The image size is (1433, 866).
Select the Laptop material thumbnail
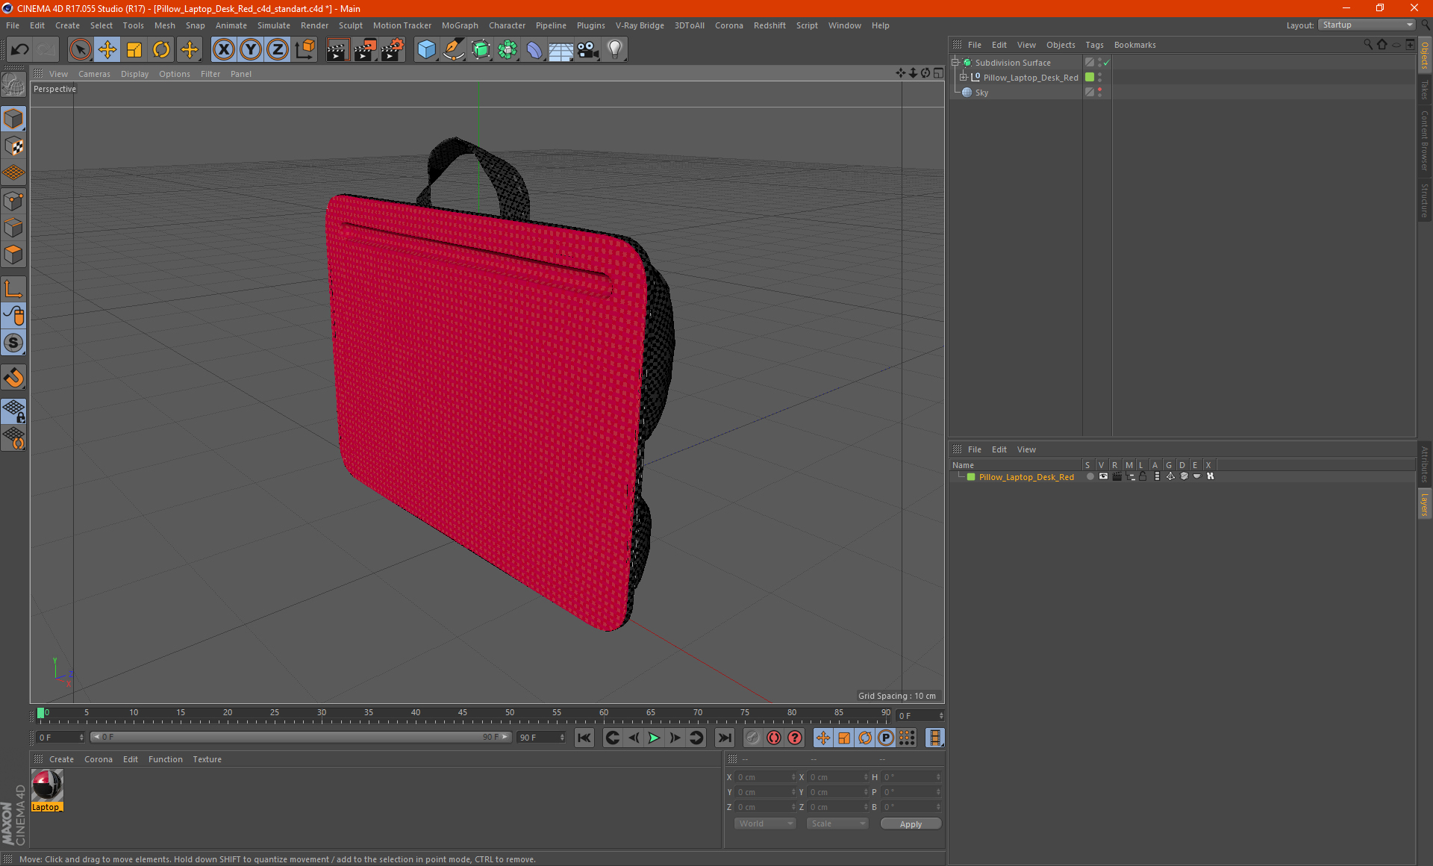(47, 786)
